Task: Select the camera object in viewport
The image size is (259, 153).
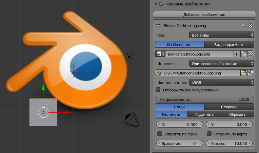Action: pos(132,120)
